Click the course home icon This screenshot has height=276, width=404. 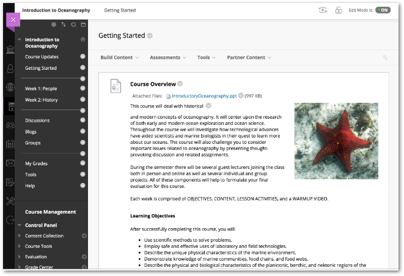[x=83, y=39]
